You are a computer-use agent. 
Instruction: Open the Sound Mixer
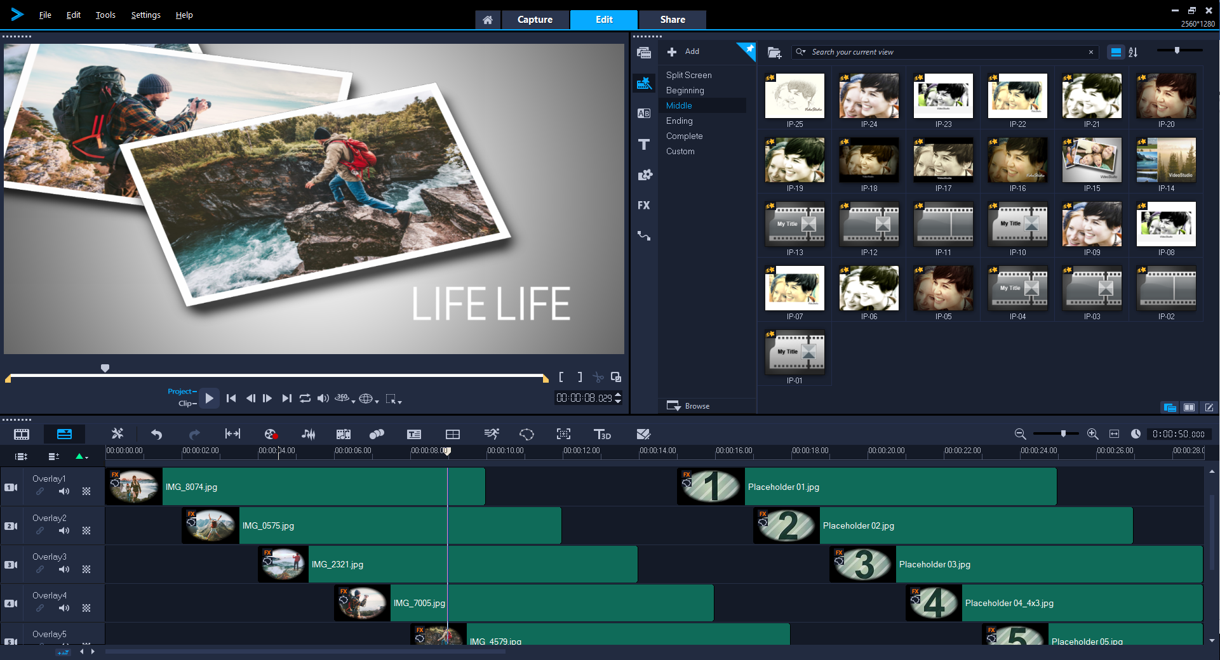pos(308,434)
